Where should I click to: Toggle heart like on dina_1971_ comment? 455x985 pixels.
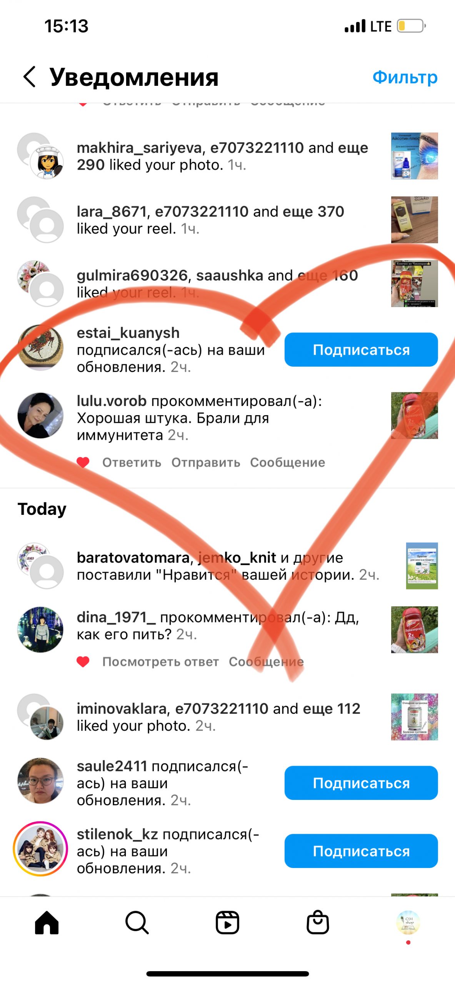coord(83,661)
